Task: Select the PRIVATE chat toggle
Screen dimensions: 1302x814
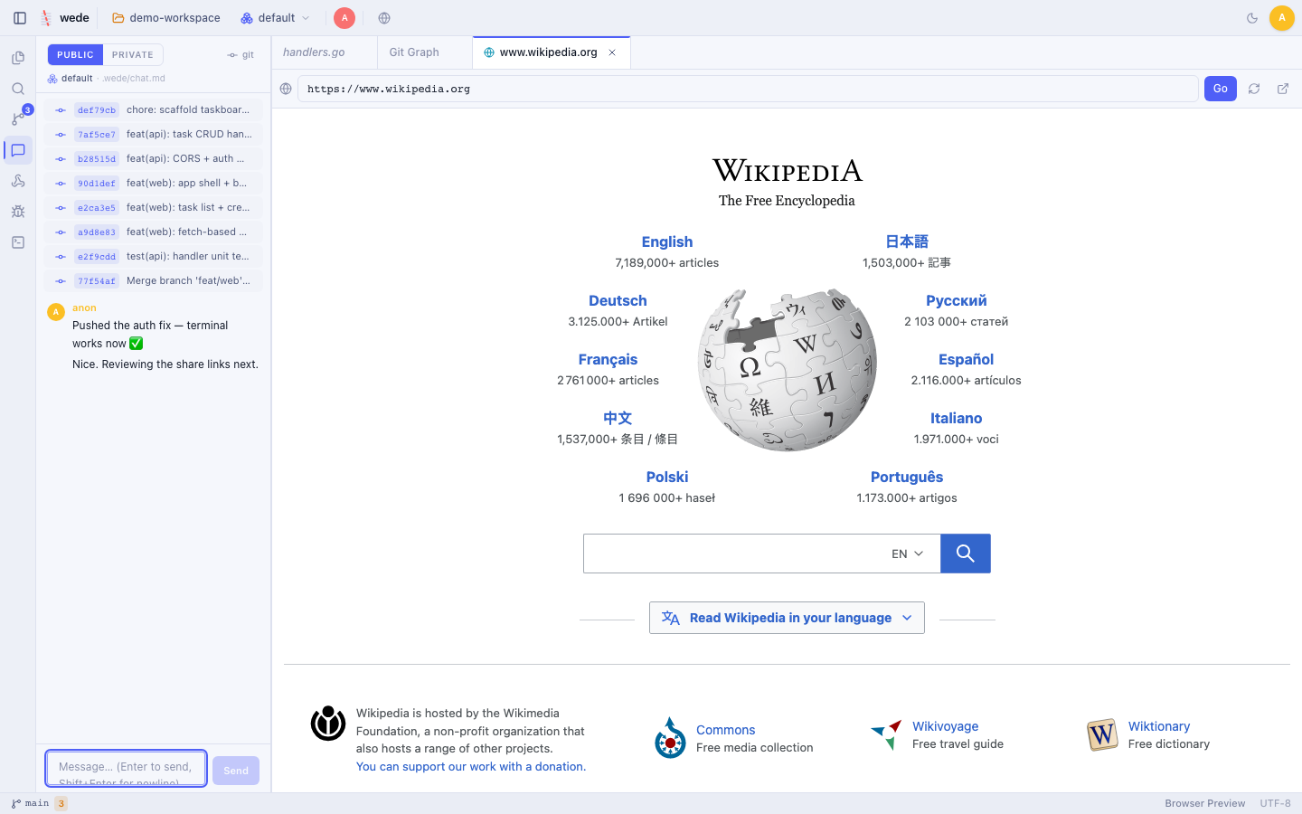Action: (133, 55)
